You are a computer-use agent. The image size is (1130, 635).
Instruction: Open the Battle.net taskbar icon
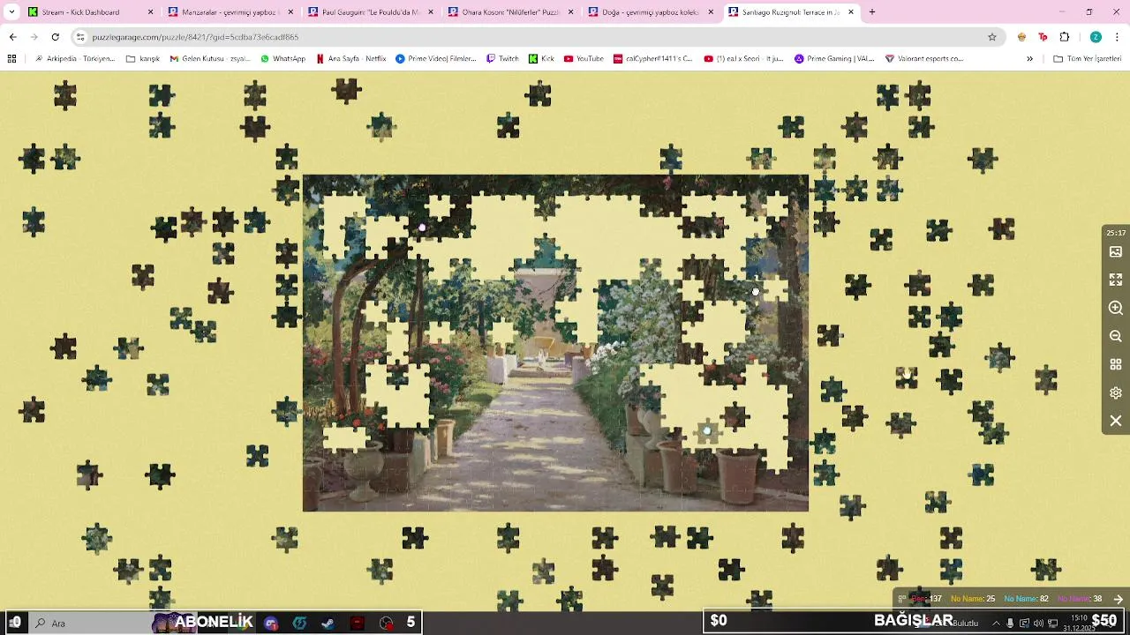click(x=299, y=623)
